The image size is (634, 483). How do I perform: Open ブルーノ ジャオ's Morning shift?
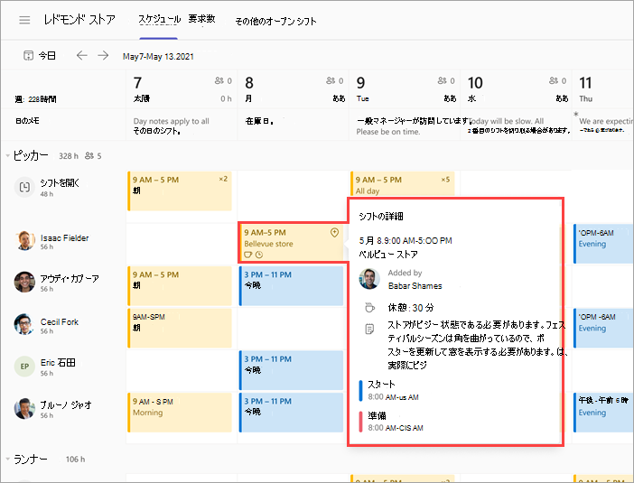point(180,413)
